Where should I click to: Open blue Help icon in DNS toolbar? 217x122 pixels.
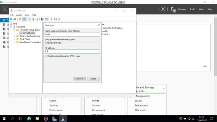(42, 19)
